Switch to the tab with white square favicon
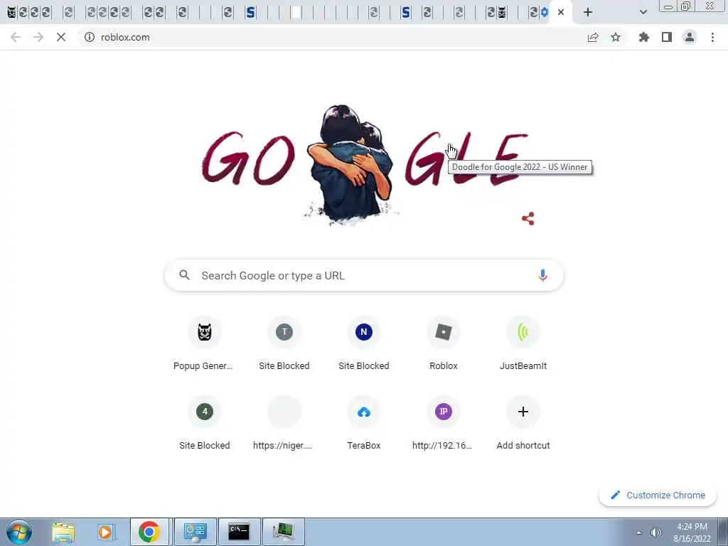 [x=296, y=13]
